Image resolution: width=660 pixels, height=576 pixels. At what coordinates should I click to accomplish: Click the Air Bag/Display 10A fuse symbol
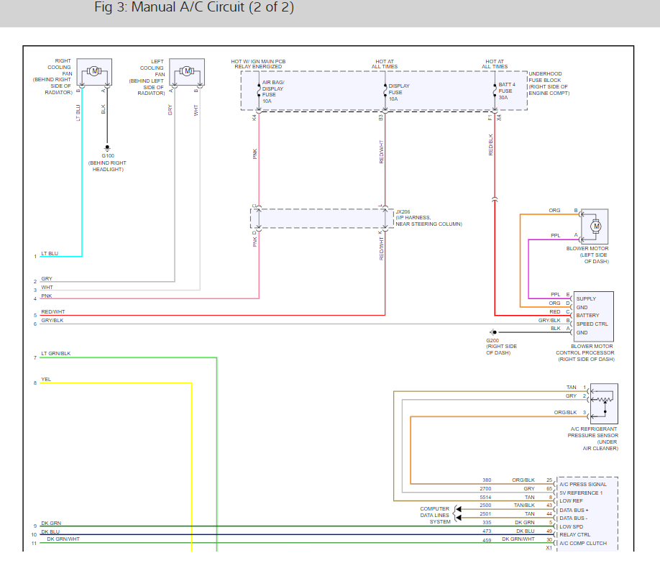tap(259, 91)
